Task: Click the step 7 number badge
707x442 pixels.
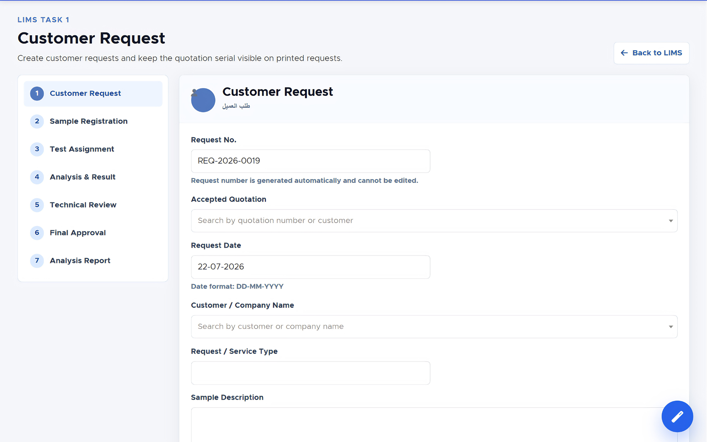Action: point(37,261)
